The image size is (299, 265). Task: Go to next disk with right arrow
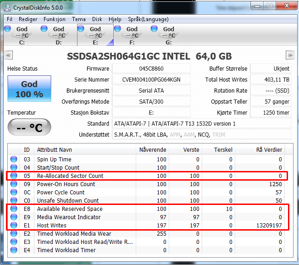pos(290,55)
